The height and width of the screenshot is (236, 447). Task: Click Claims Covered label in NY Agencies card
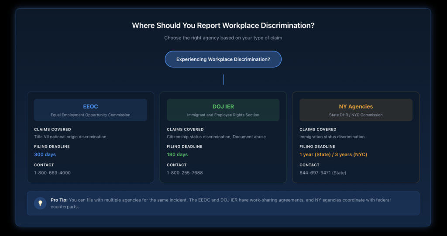(x=318, y=130)
